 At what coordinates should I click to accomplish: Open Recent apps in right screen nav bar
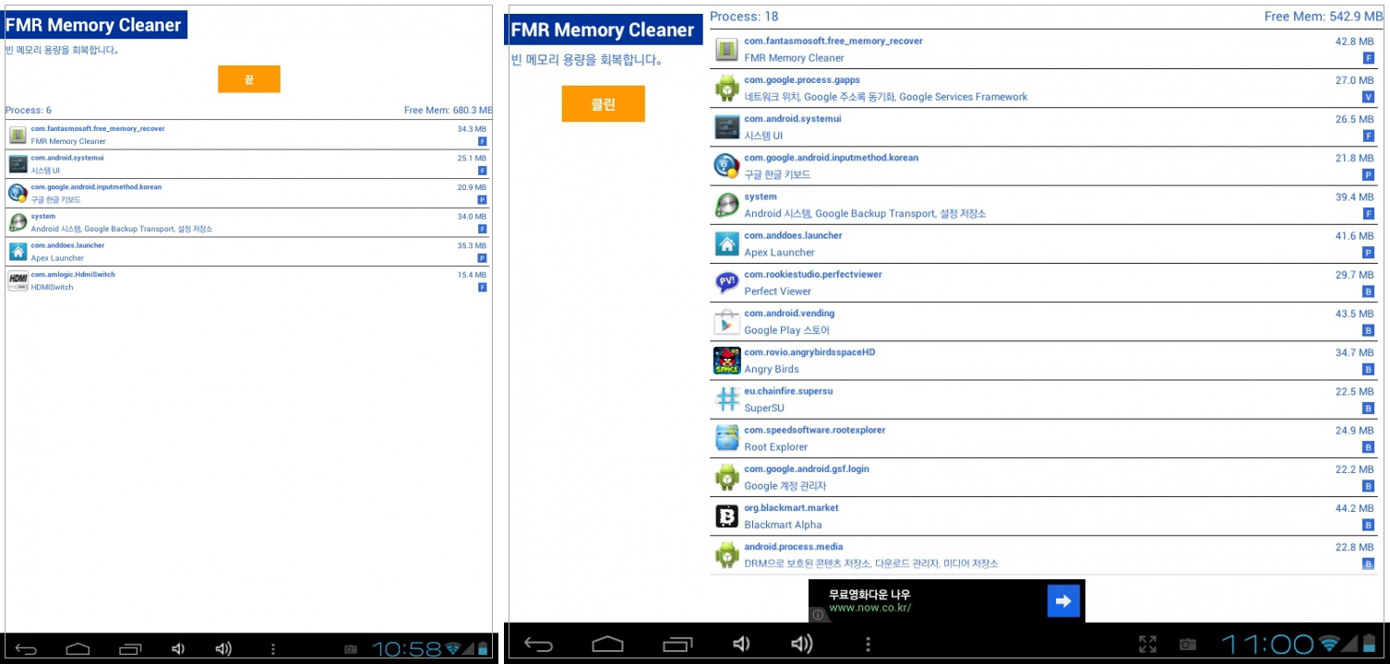[x=677, y=645]
